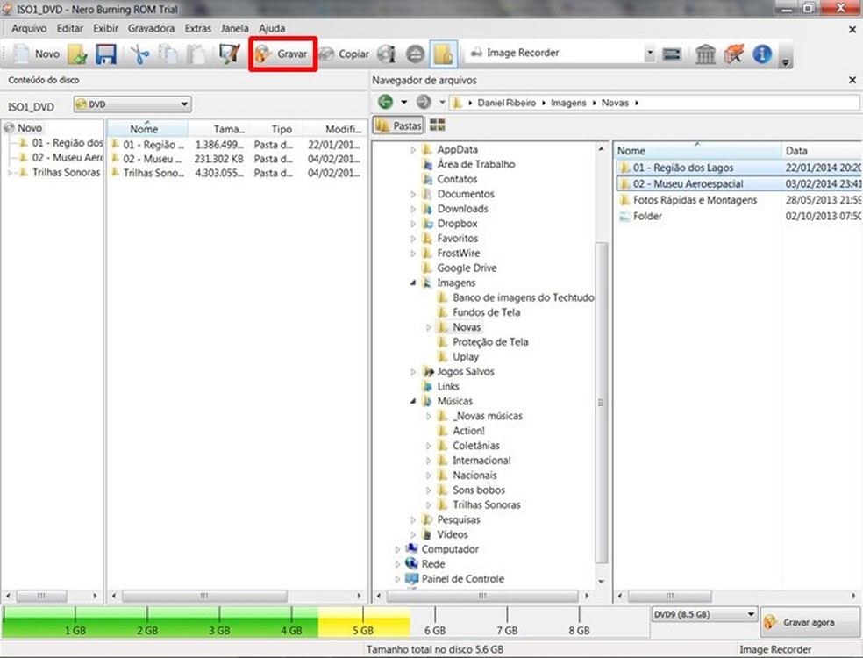Click the Copiar disc copy button
This screenshot has width=863, height=658.
click(x=344, y=54)
